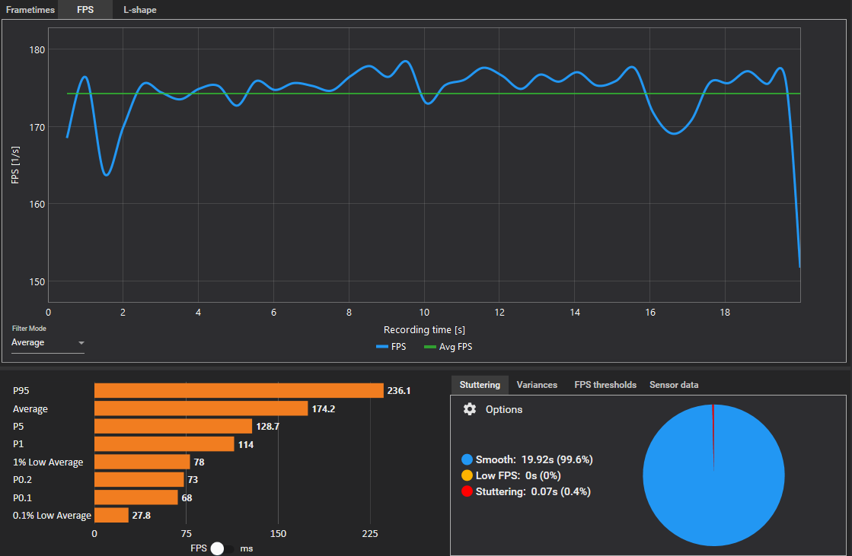Expand the Filter Mode dropdown arrow
Screen dimensions: 852x556
[x=81, y=343]
